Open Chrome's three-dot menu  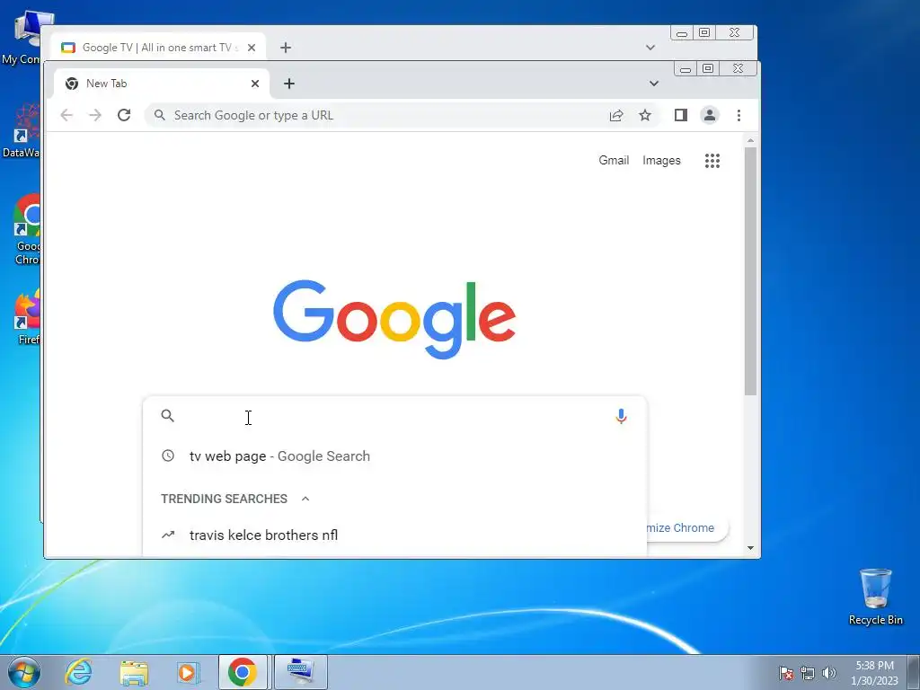pos(739,115)
